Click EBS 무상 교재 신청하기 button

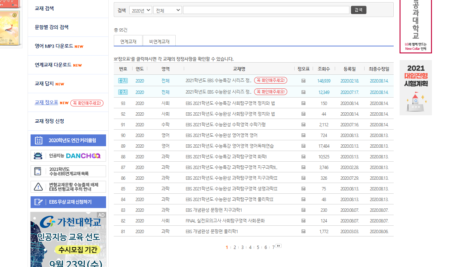(x=68, y=202)
